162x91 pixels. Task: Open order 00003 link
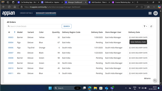coord(11,37)
